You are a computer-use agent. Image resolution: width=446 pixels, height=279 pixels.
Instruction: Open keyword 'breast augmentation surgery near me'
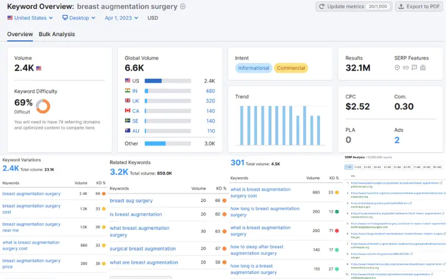(31, 227)
